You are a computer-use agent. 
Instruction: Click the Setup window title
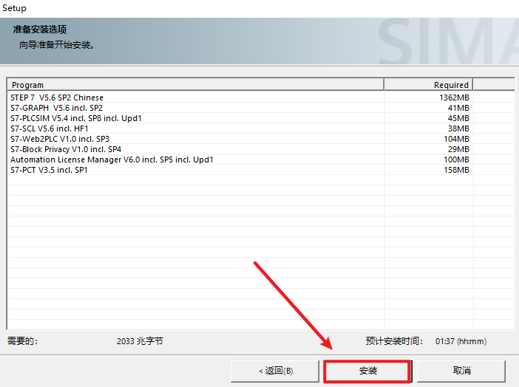coord(14,8)
